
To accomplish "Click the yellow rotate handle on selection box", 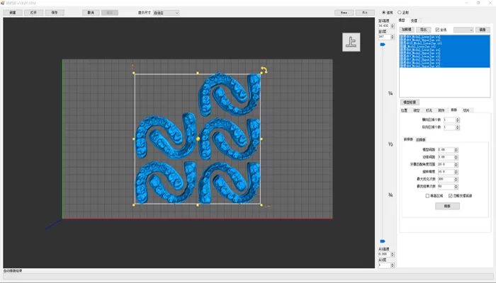I will [263, 69].
